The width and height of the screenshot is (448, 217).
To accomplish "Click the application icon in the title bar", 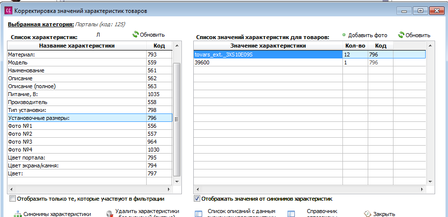I will click(x=8, y=11).
